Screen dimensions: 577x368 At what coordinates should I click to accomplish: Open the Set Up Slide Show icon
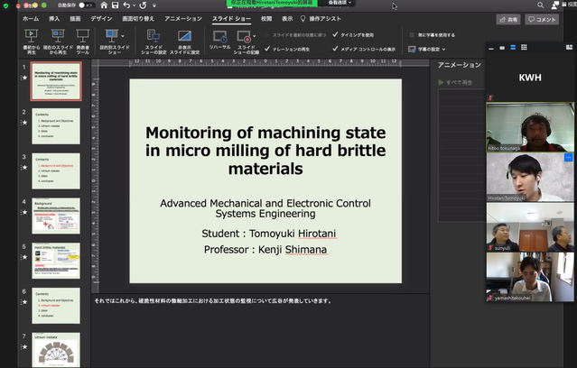point(153,36)
